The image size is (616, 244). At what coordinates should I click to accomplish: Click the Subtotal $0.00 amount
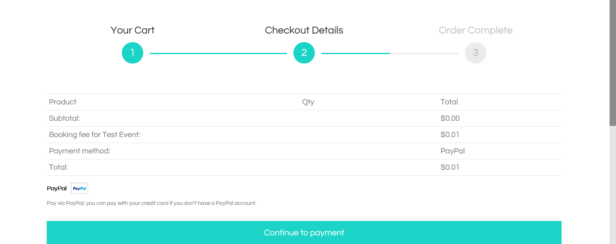450,118
